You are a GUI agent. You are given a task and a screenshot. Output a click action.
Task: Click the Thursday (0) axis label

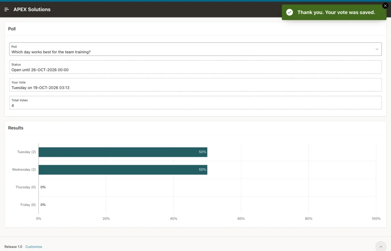coord(26,187)
